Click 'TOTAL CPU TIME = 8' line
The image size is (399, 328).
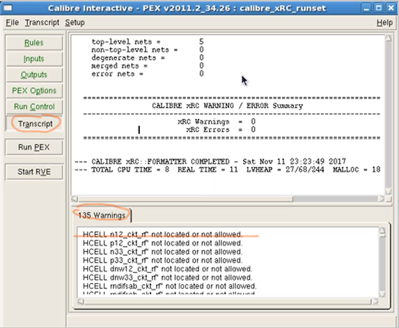pyautogui.click(x=227, y=170)
